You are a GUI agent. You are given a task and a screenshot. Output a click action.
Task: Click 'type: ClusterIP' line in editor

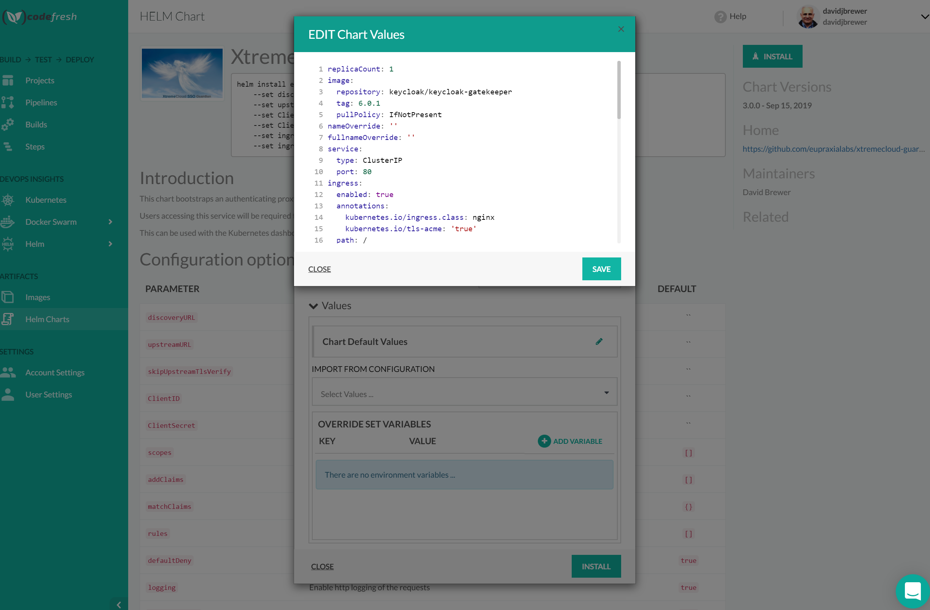369,160
